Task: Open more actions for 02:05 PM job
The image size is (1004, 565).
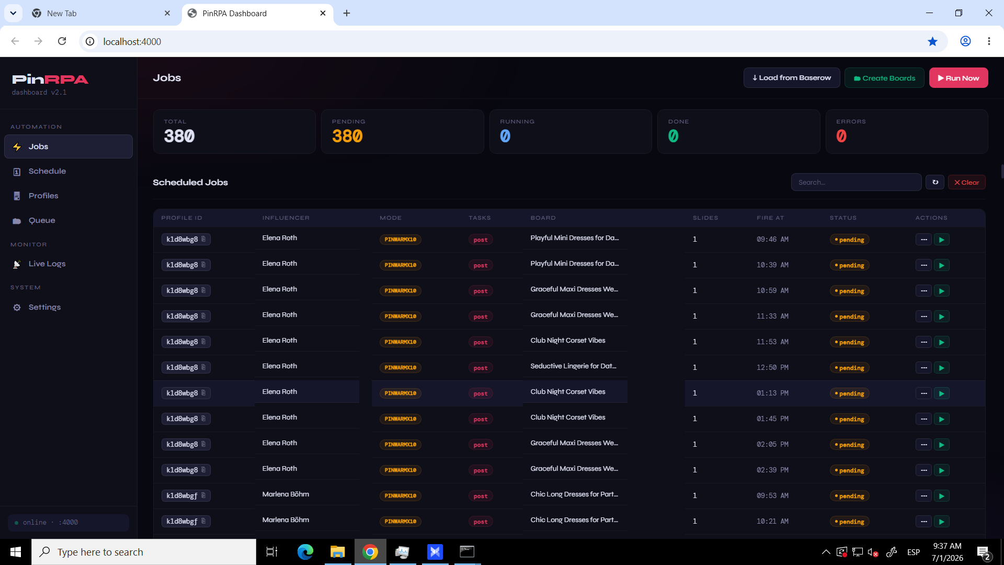Action: tap(923, 445)
